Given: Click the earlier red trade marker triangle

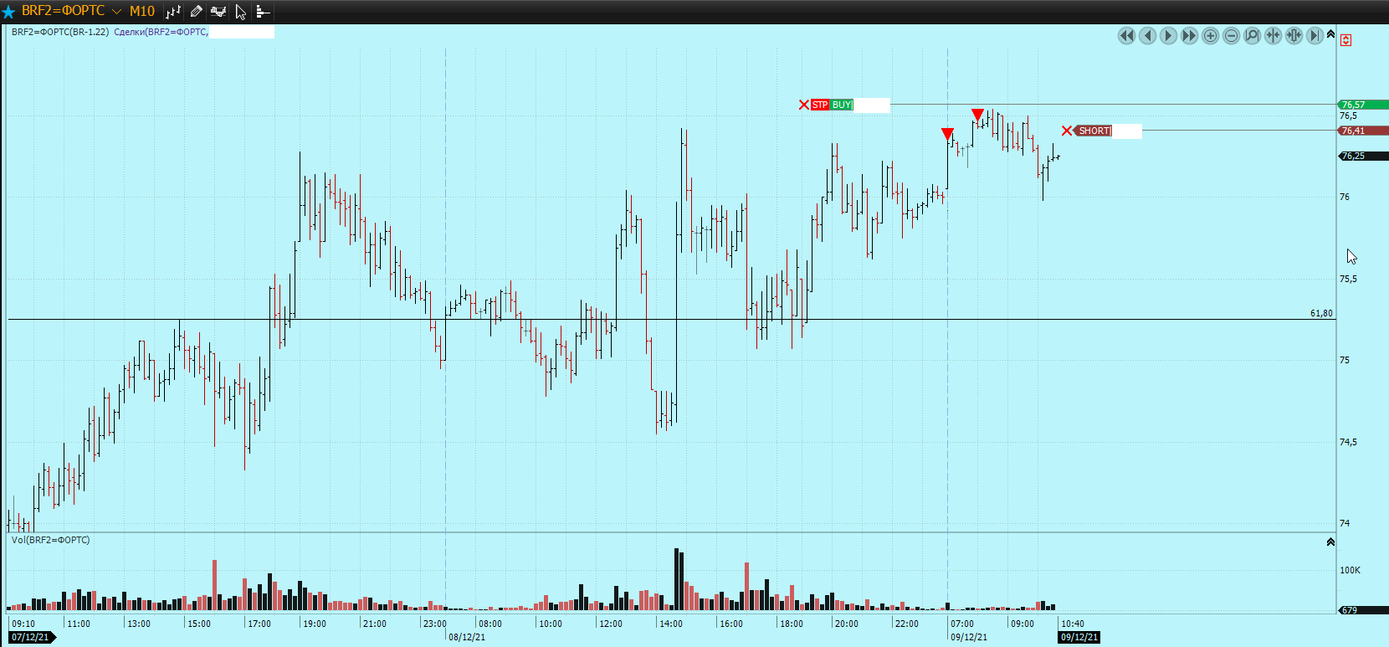Looking at the screenshot, I should tap(947, 133).
